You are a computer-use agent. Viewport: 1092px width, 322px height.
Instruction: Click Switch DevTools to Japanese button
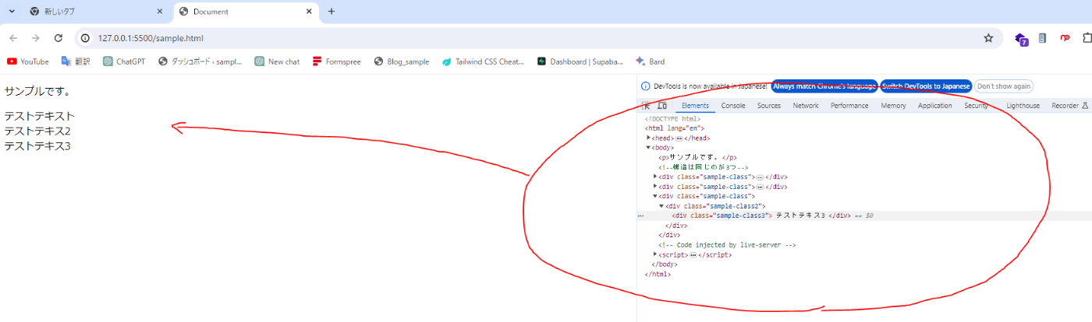[926, 86]
